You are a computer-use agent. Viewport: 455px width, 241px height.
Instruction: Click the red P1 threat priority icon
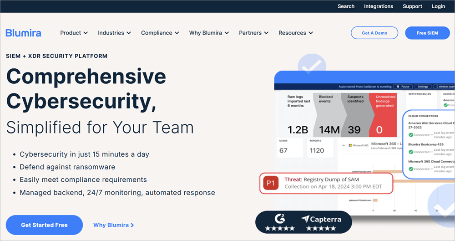(x=270, y=183)
